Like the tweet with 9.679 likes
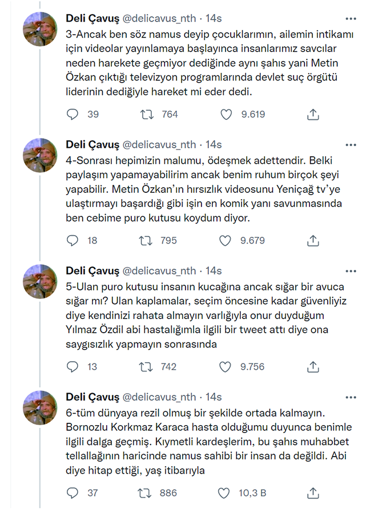The image size is (366, 509). pyautogui.click(x=226, y=240)
